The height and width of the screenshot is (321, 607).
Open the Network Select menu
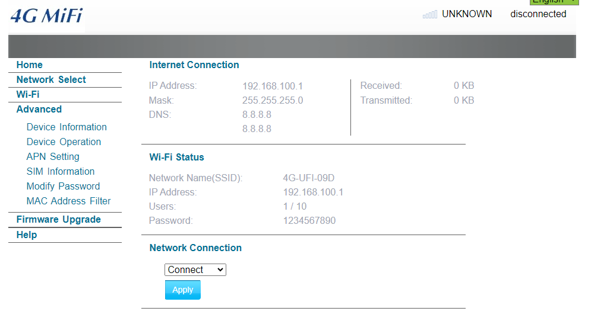(51, 80)
